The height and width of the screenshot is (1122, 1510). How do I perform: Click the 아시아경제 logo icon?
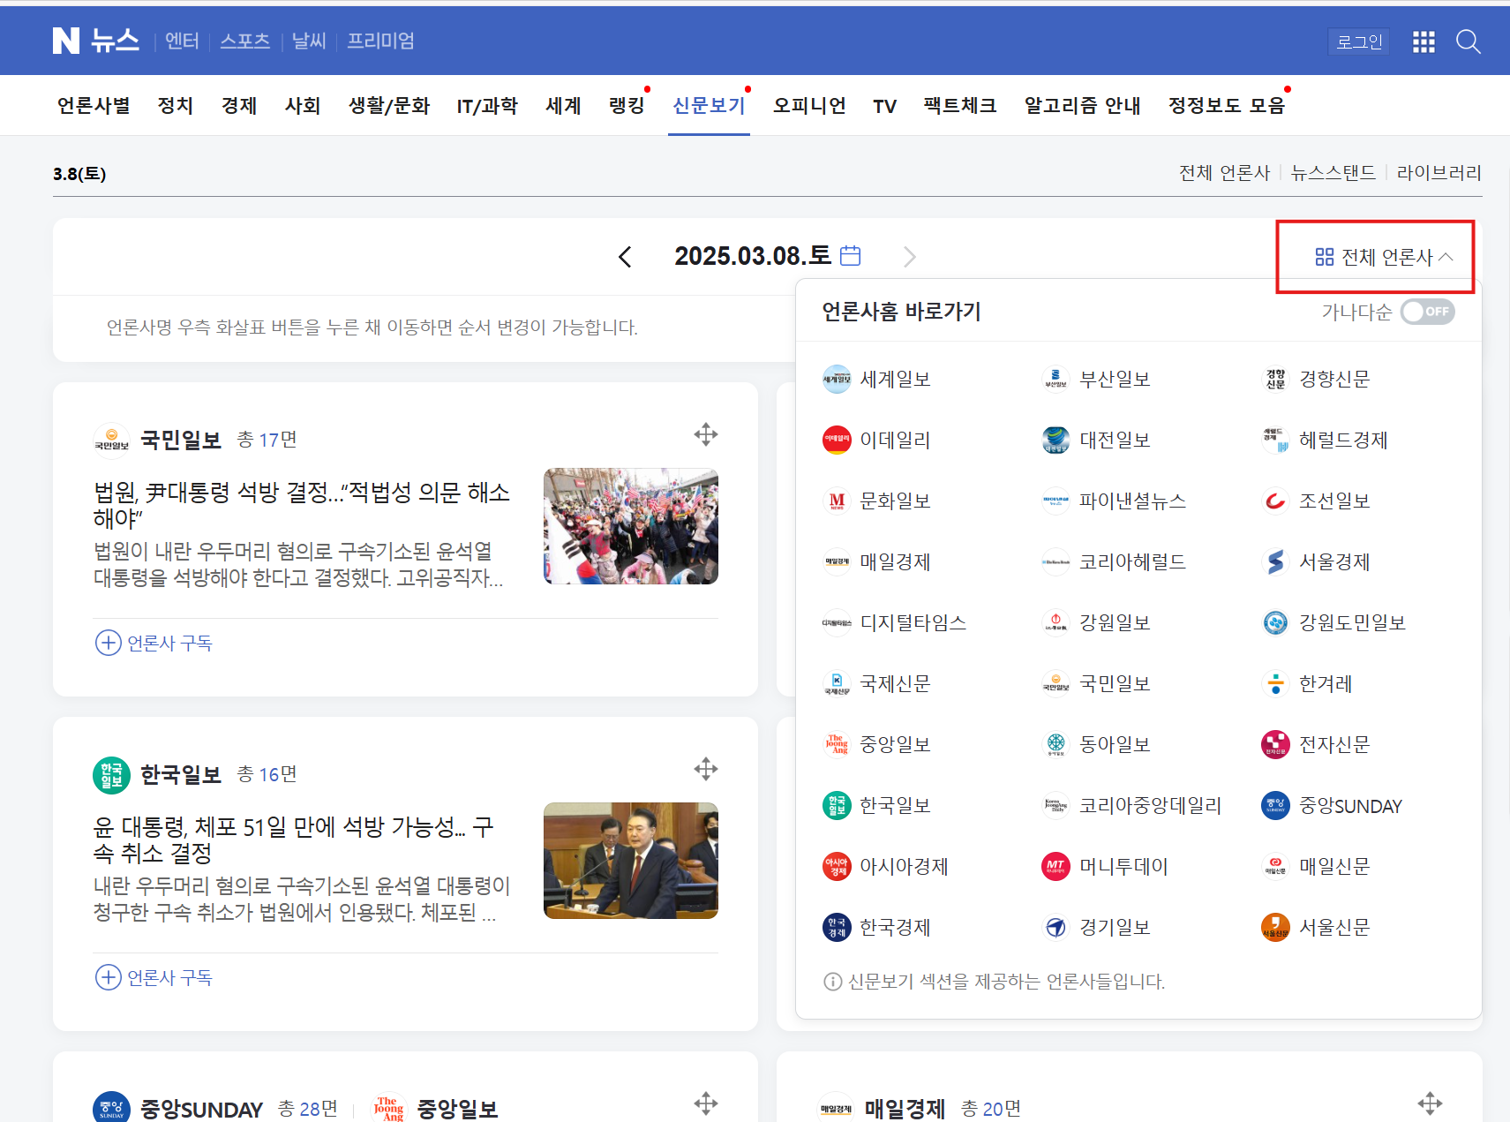point(837,867)
